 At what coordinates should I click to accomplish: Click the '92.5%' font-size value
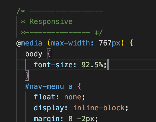92,65
